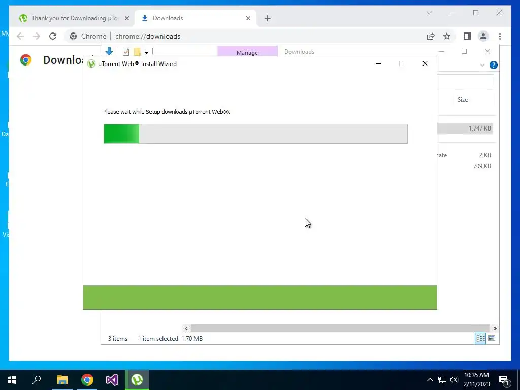Go back in Chrome browser
This screenshot has width=520, height=390.
pyautogui.click(x=20, y=36)
